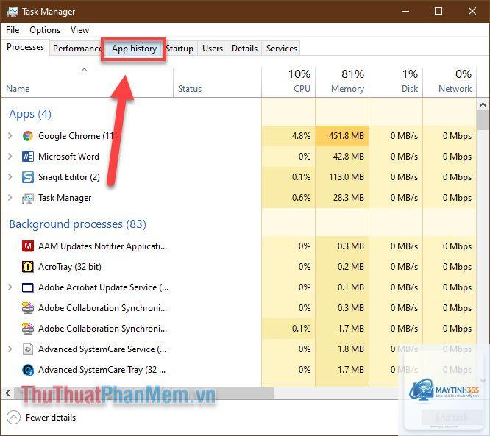Switch to the Performance tab
Screen dimensions: 490x436
77,49
